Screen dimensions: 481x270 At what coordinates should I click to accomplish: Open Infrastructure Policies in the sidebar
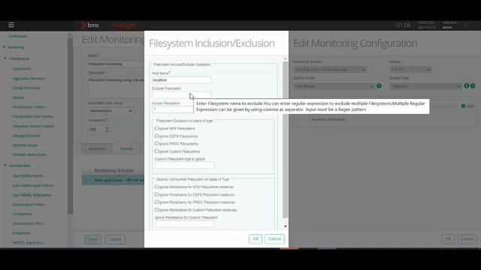[29, 106]
